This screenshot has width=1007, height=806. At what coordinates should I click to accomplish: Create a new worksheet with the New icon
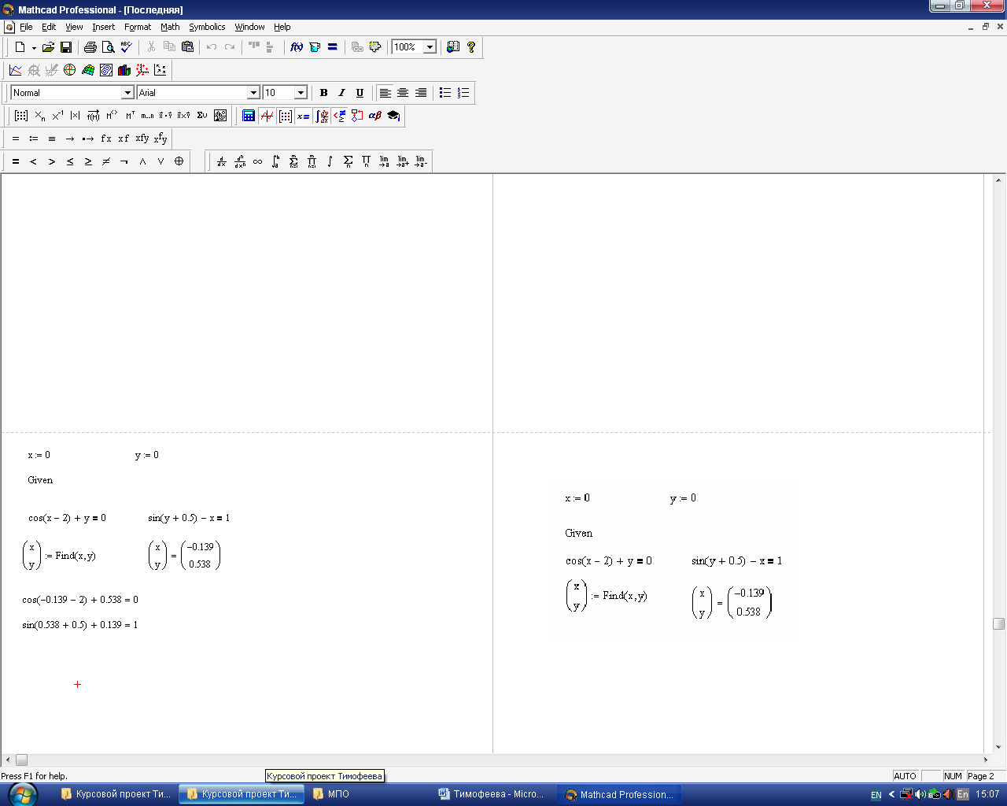pos(20,47)
